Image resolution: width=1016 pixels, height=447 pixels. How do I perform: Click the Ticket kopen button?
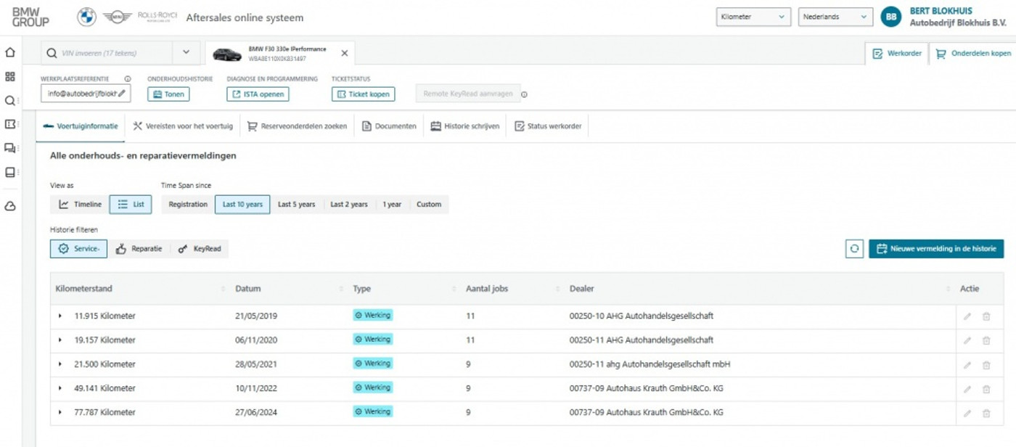point(364,94)
